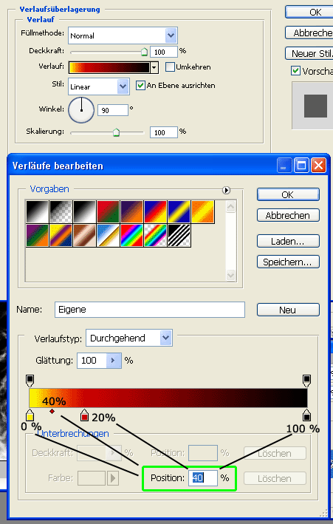Click the right opacity stop above gradient
333x524 pixels.
[x=306, y=381]
